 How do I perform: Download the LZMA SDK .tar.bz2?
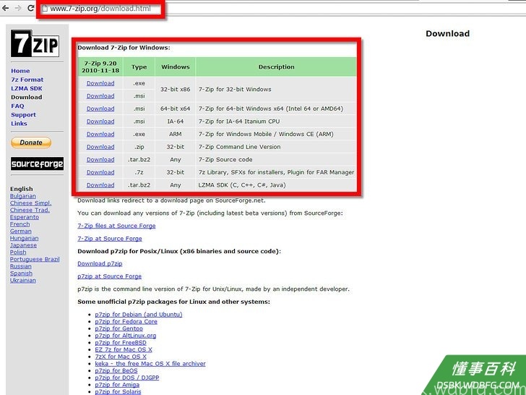100,184
